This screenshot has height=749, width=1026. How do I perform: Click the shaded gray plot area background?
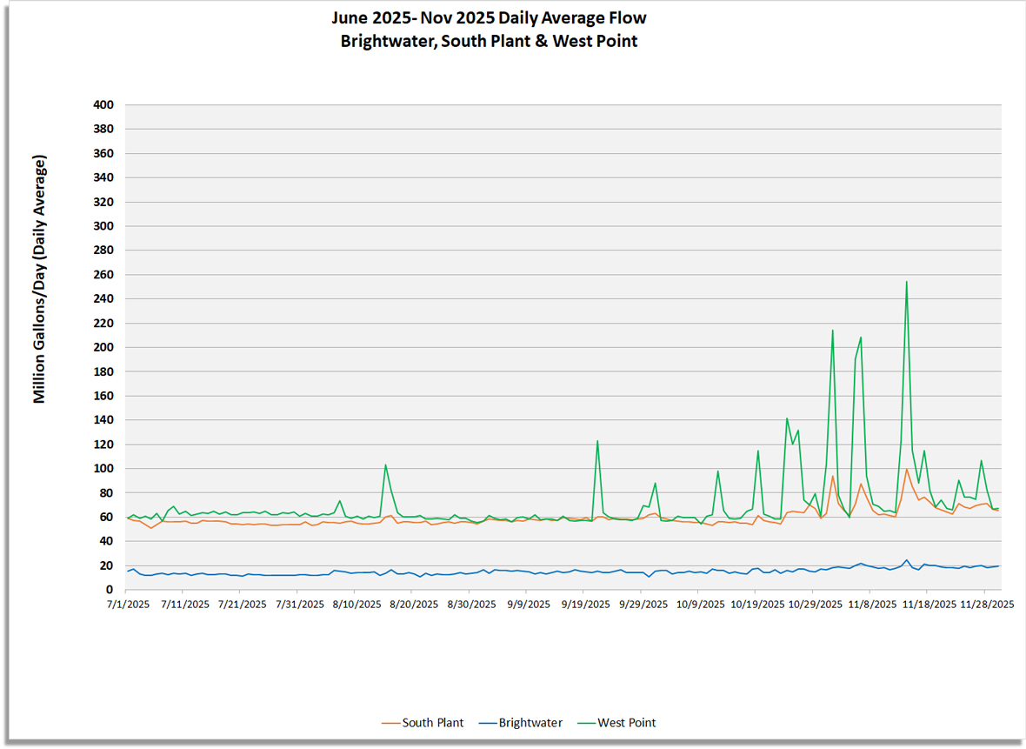[348, 261]
